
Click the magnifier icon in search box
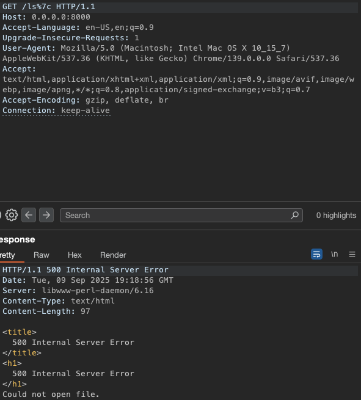point(294,215)
